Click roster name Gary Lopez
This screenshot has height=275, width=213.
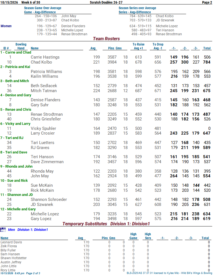41,219
